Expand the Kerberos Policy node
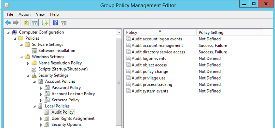Screen dimensions: 275x129 pos(41,100)
